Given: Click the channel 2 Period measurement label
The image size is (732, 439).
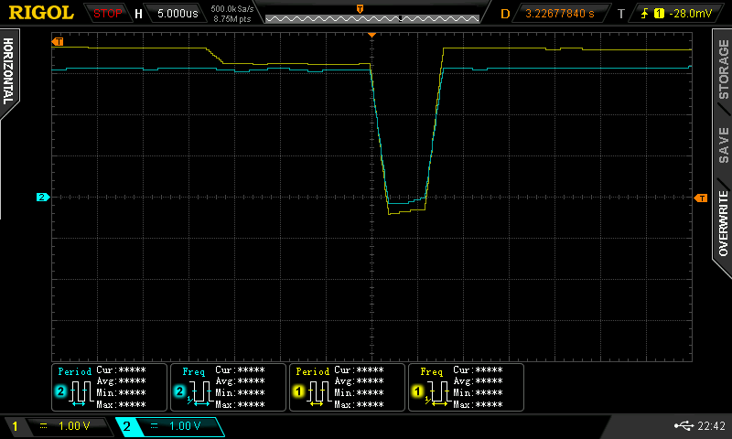Looking at the screenshot, I should [x=74, y=372].
